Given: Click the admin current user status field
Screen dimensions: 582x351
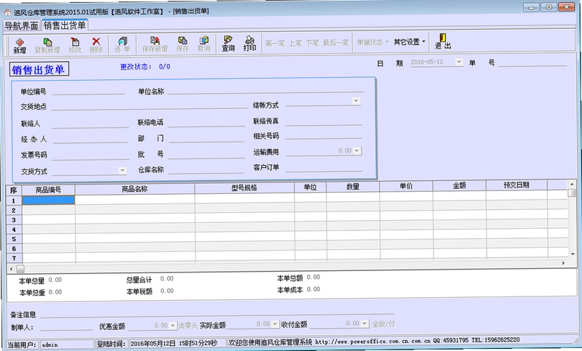Looking at the screenshot, I should tap(67, 344).
